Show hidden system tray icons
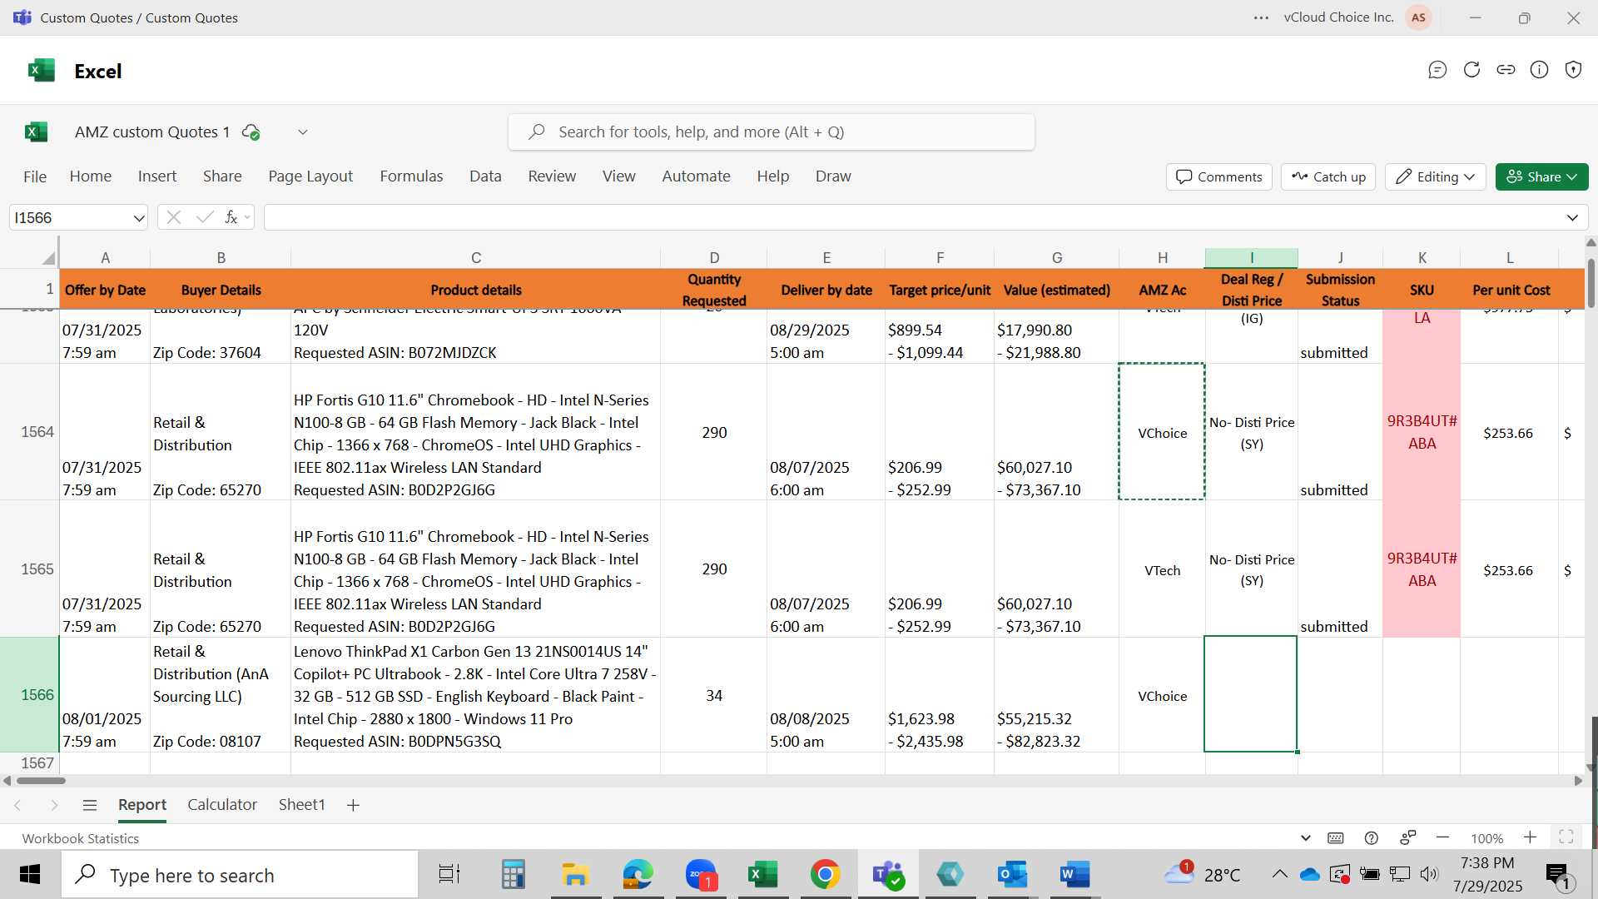The height and width of the screenshot is (899, 1598). 1279,874
